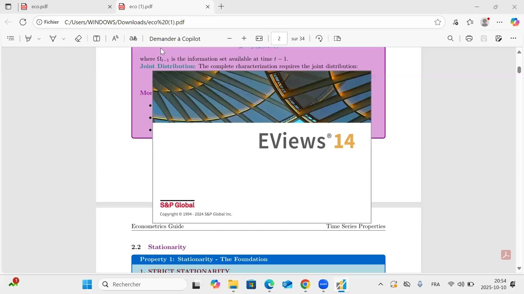Screen dimensions: 524x294
Task: Click the page number field
Action: pos(279,38)
